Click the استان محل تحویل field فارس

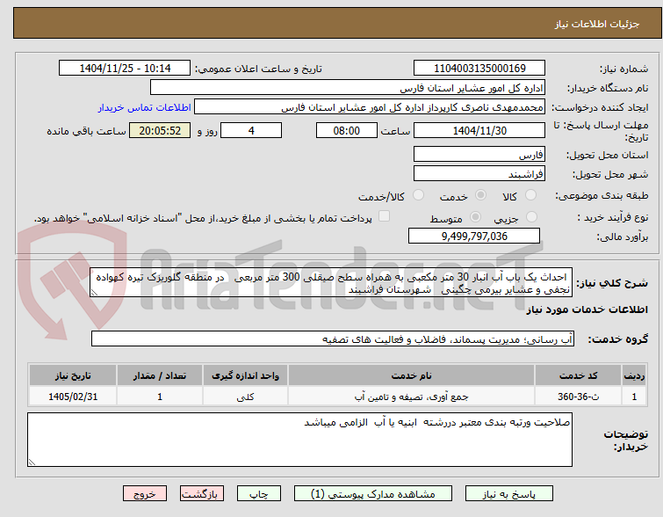tap(479, 154)
